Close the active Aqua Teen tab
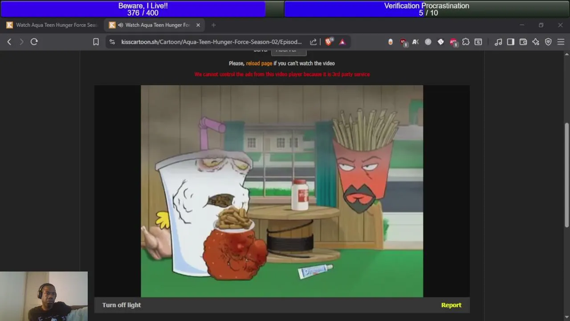The width and height of the screenshot is (570, 321). coord(198,25)
